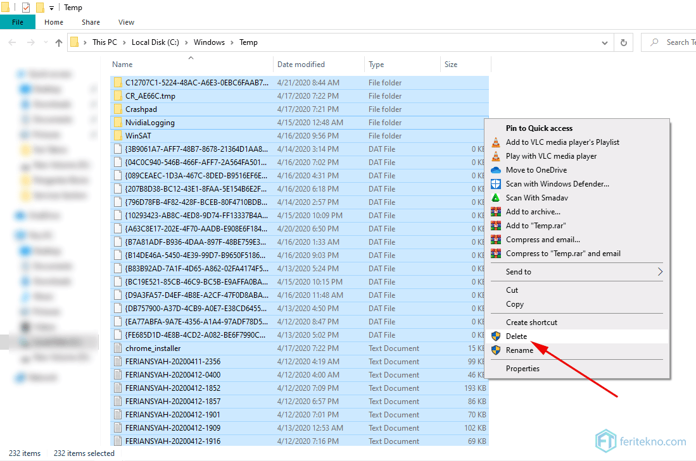
Task: Select Scan With Smadav option
Action: pyautogui.click(x=577, y=198)
